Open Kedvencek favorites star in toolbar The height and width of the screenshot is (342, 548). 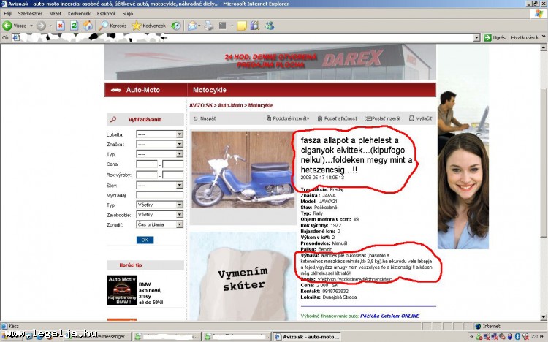pyautogui.click(x=148, y=26)
